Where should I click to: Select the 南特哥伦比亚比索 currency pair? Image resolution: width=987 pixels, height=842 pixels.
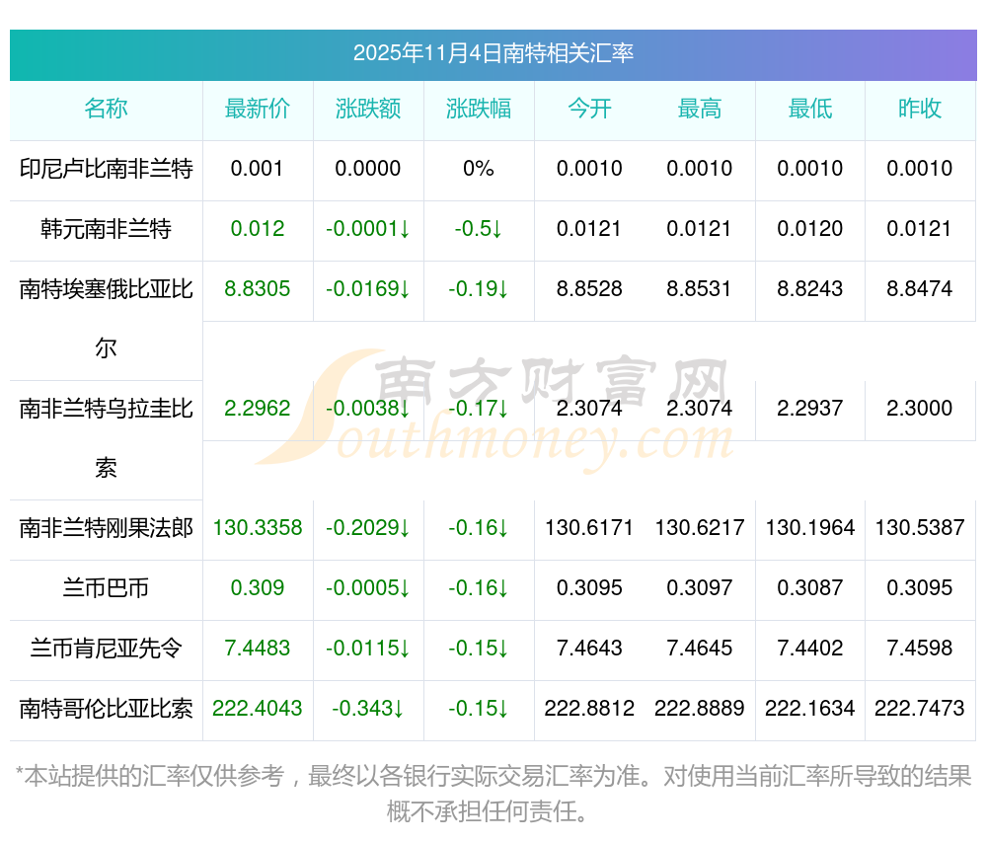click(x=106, y=709)
